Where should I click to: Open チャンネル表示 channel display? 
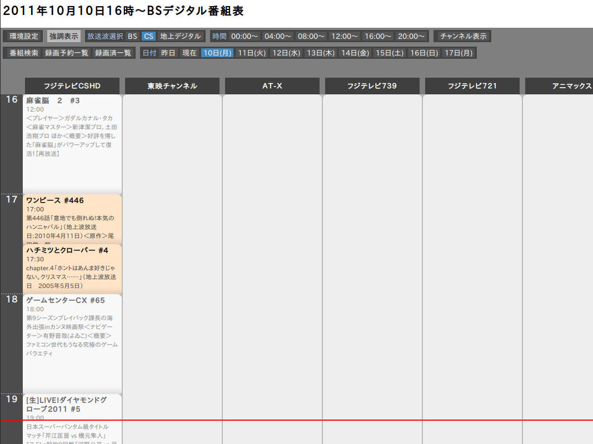463,36
